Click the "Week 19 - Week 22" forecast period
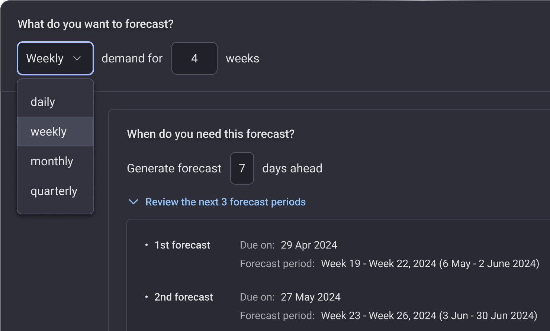The height and width of the screenshot is (331, 550). tap(430, 263)
